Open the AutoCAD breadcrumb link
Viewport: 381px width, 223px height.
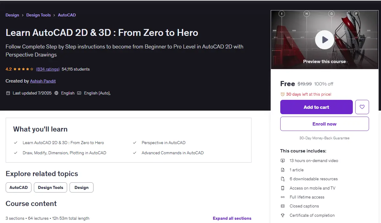click(67, 15)
